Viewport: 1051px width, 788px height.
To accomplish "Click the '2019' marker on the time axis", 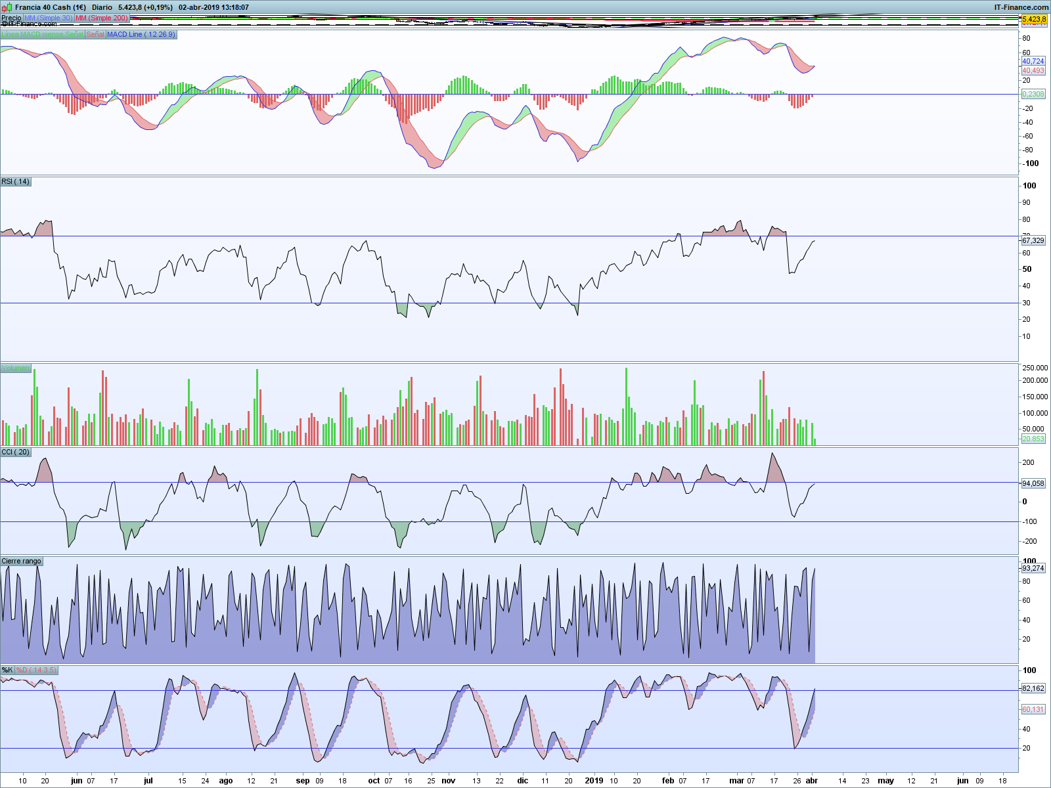I will (x=594, y=781).
